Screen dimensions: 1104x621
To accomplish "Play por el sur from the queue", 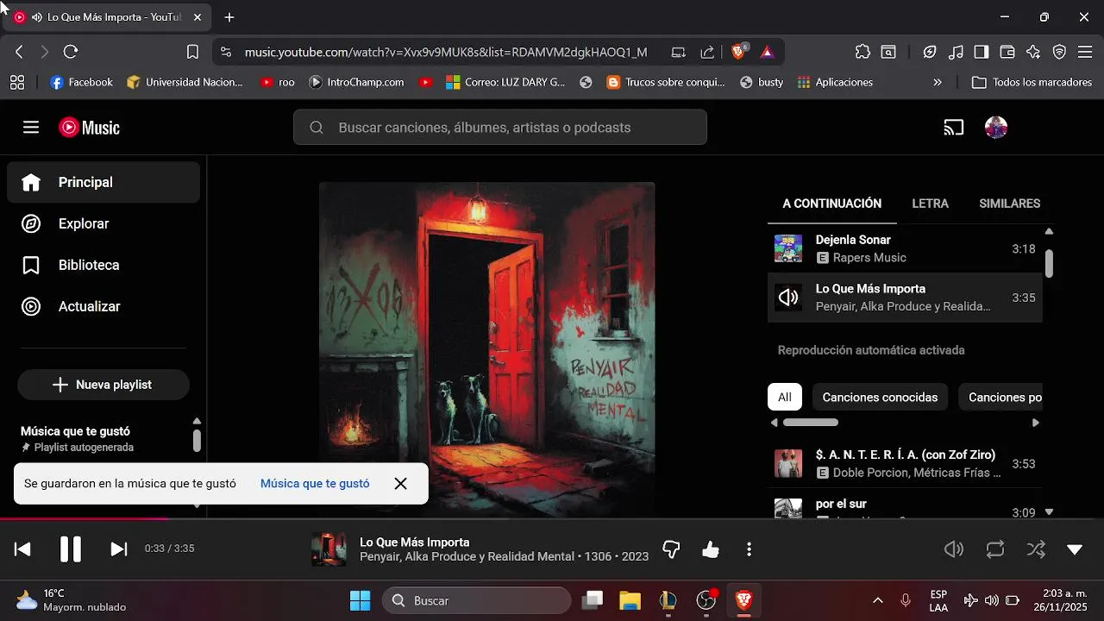I will point(905,507).
